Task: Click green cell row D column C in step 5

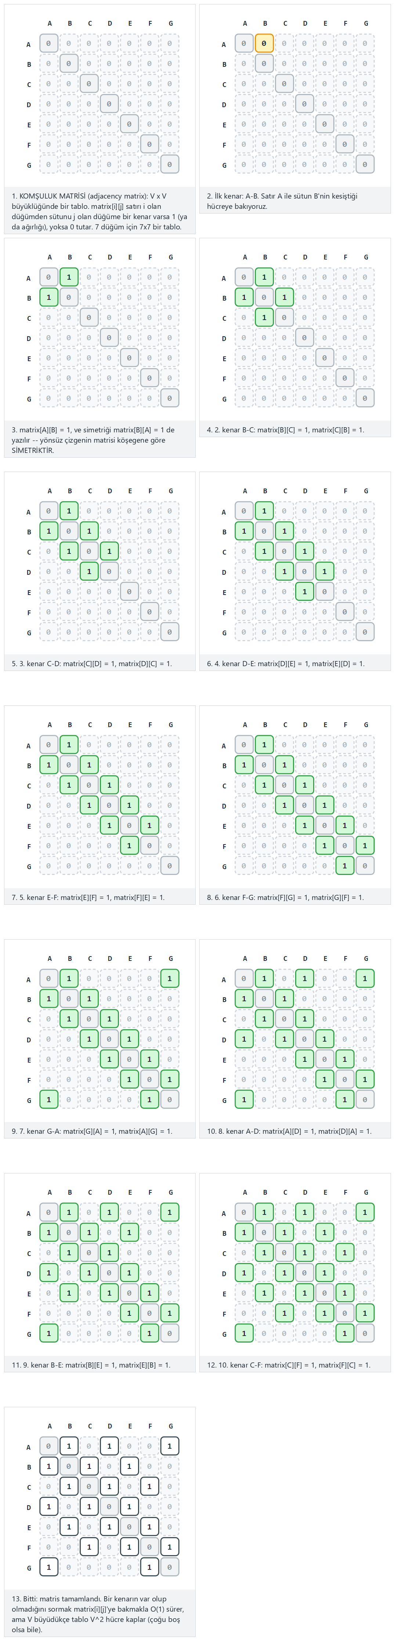Action: [x=89, y=571]
